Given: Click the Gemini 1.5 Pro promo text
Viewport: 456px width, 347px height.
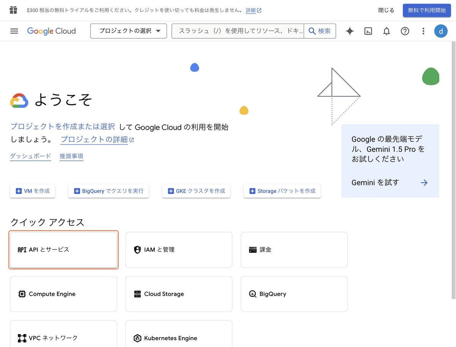Looking at the screenshot, I should click(388, 149).
